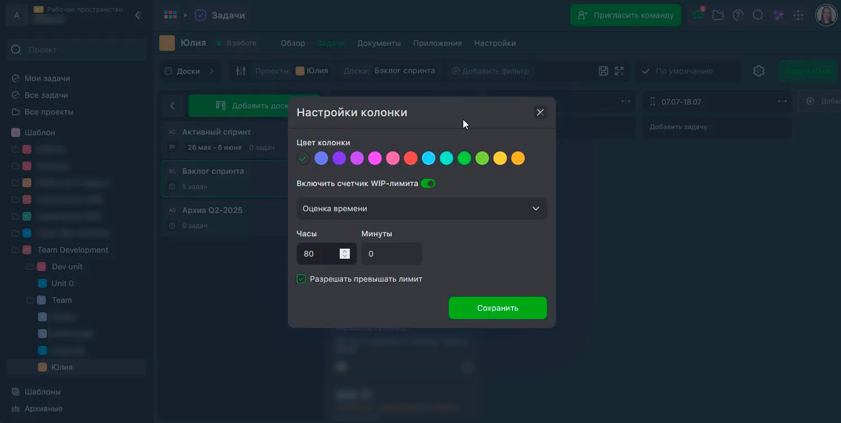This screenshot has height=423, width=841.
Task: Click the save filter floppy disk icon
Action: pyautogui.click(x=604, y=71)
